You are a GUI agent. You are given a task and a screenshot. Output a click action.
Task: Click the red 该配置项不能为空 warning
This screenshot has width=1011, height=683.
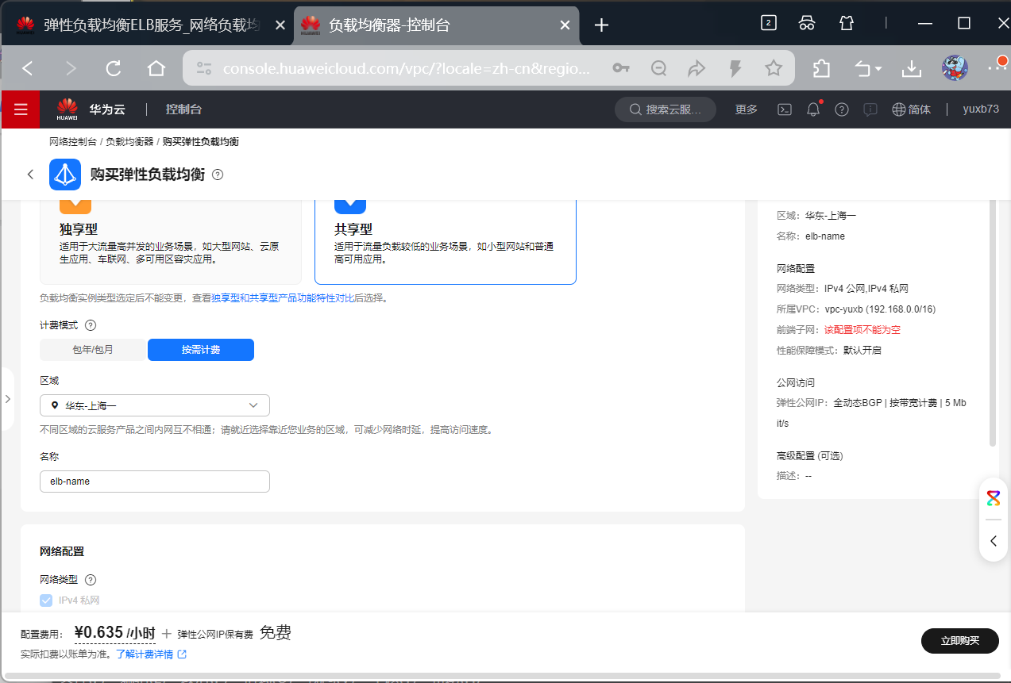(862, 329)
